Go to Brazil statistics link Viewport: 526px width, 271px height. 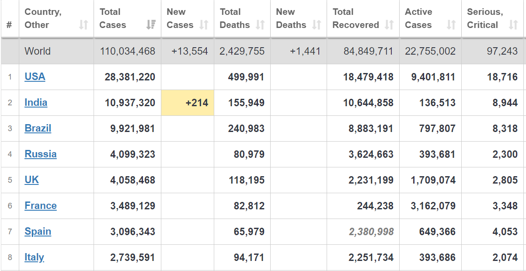38,129
